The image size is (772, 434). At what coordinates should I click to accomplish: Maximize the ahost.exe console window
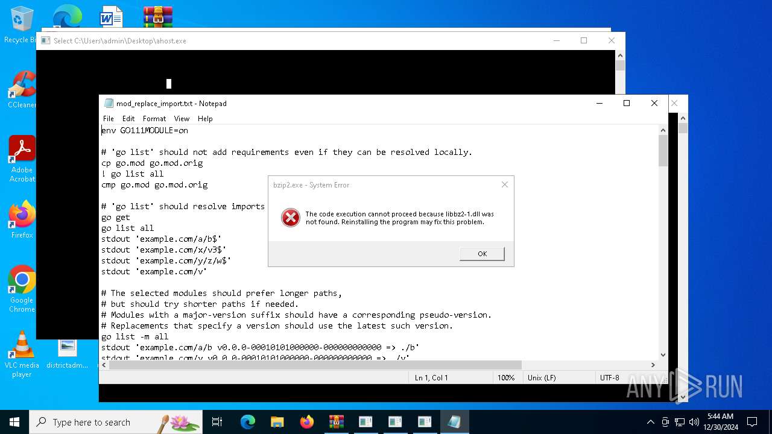point(584,40)
